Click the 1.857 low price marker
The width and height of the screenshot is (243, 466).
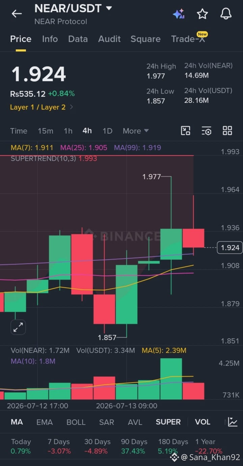coord(107,337)
